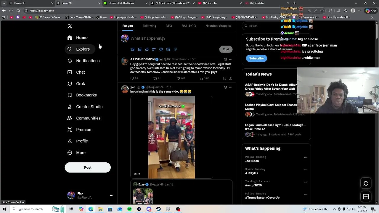
Task: Add a poll icon in composer
Action: [154, 49]
